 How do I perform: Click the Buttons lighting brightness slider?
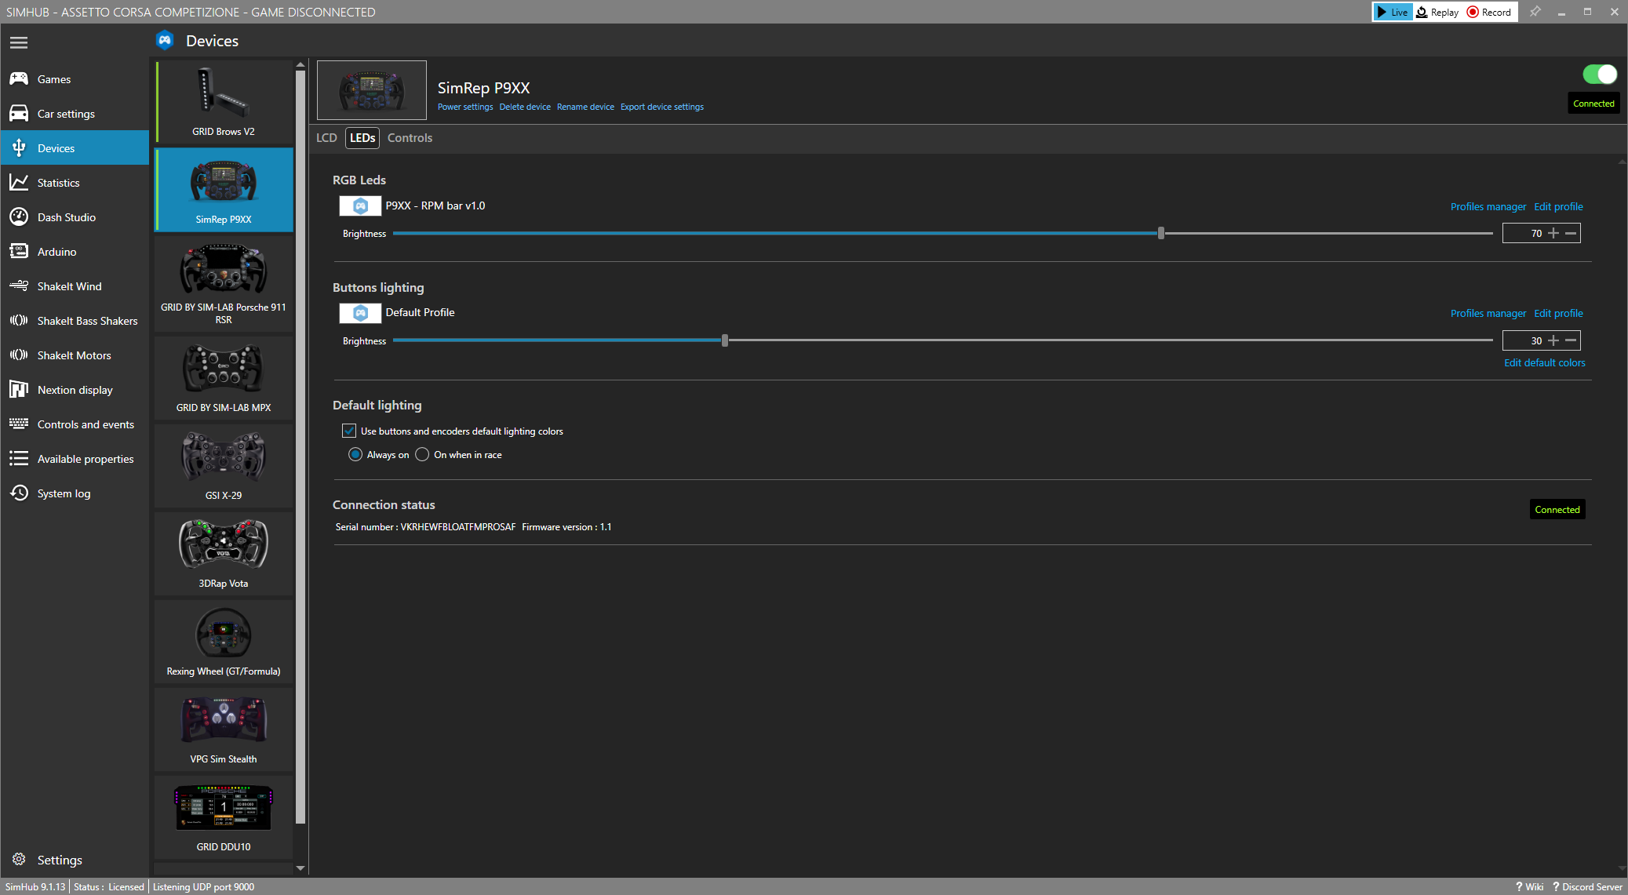click(942, 340)
